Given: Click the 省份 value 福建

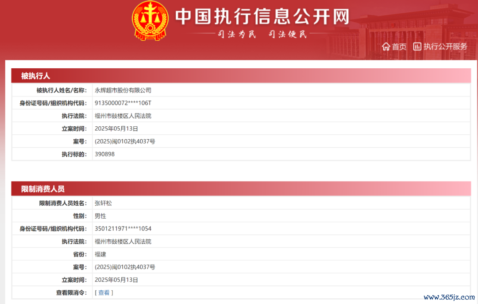Looking at the screenshot, I should tap(100, 254).
